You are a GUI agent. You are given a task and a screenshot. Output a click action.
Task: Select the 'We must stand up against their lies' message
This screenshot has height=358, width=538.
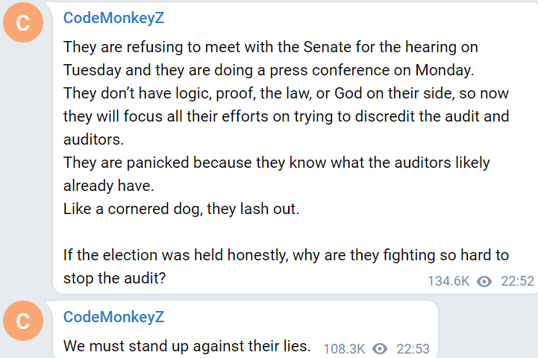tap(187, 346)
